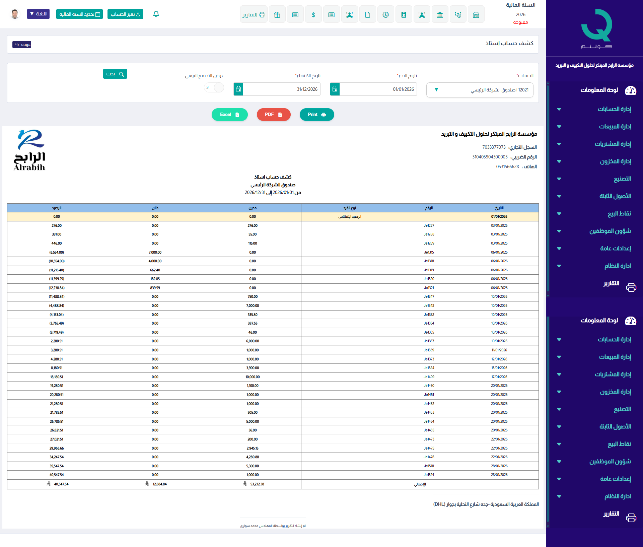Image resolution: width=643 pixels, height=547 pixels.
Task: Open notifications with the bell icon
Action: tap(156, 14)
